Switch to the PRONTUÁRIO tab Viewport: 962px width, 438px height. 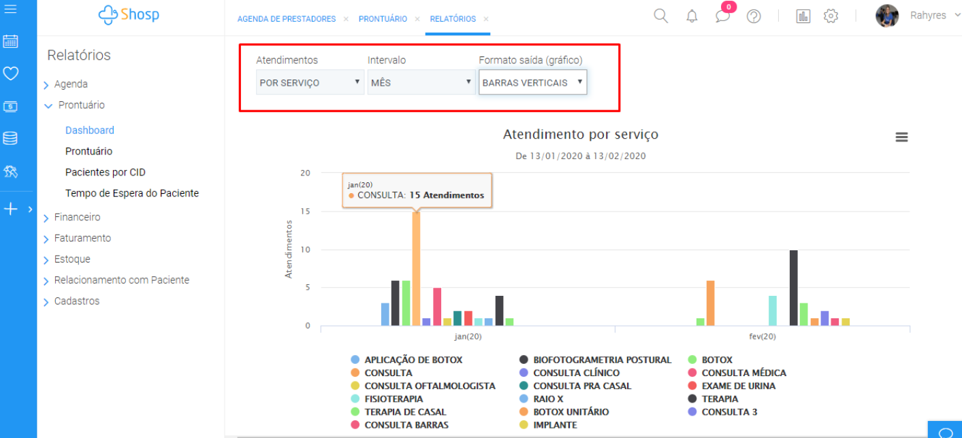(x=383, y=19)
